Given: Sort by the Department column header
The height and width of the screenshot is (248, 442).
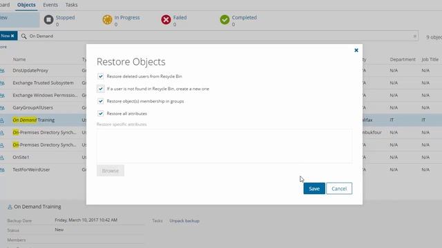Looking at the screenshot, I should click(x=403, y=59).
